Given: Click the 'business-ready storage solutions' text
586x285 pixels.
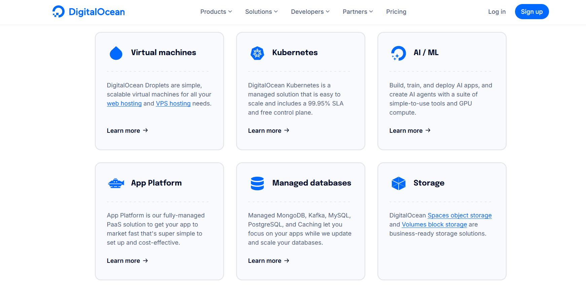Looking at the screenshot, I should click(x=438, y=234).
